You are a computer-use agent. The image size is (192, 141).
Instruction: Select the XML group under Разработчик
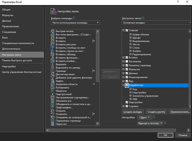coord(135,99)
